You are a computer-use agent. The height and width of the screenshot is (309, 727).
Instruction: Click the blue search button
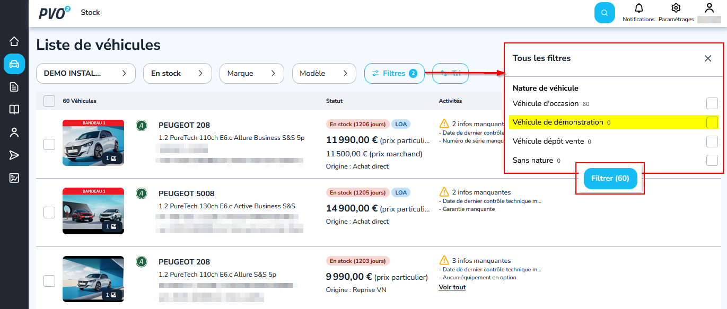point(605,13)
